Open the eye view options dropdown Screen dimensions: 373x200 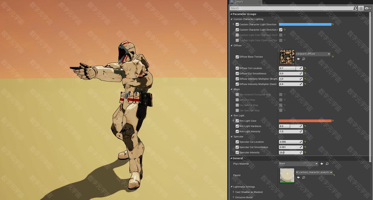(x=367, y=8)
